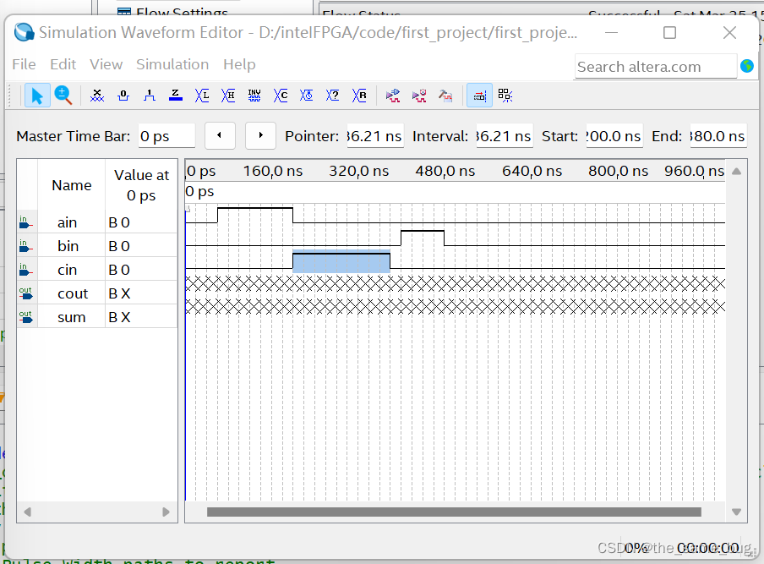
Task: Click the ain input pin icon
Action: (x=26, y=222)
